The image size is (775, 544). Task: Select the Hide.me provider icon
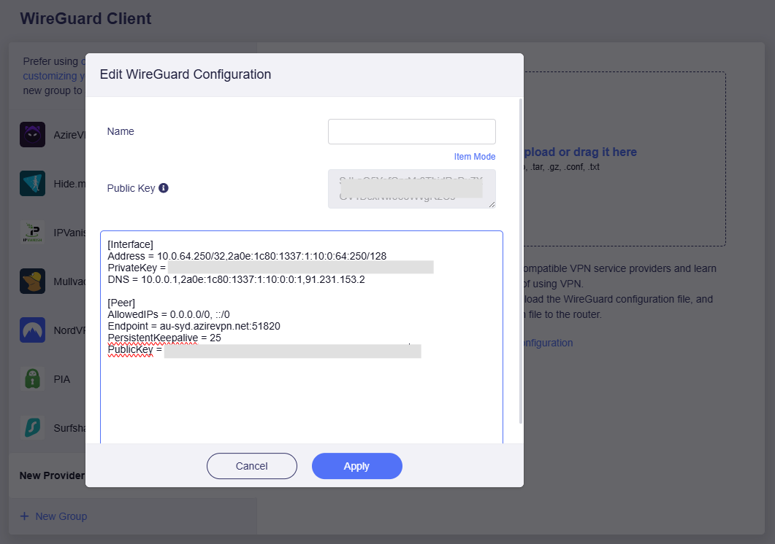coord(33,184)
